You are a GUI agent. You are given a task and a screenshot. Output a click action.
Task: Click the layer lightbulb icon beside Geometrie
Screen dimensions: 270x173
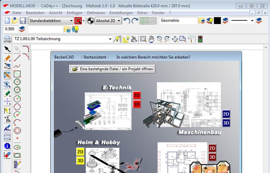click(209, 21)
